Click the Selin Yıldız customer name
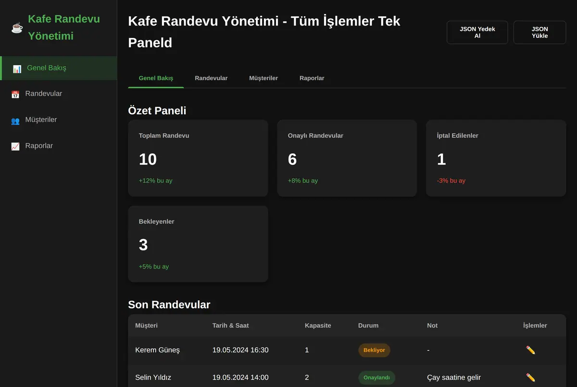The image size is (577, 387). click(153, 377)
